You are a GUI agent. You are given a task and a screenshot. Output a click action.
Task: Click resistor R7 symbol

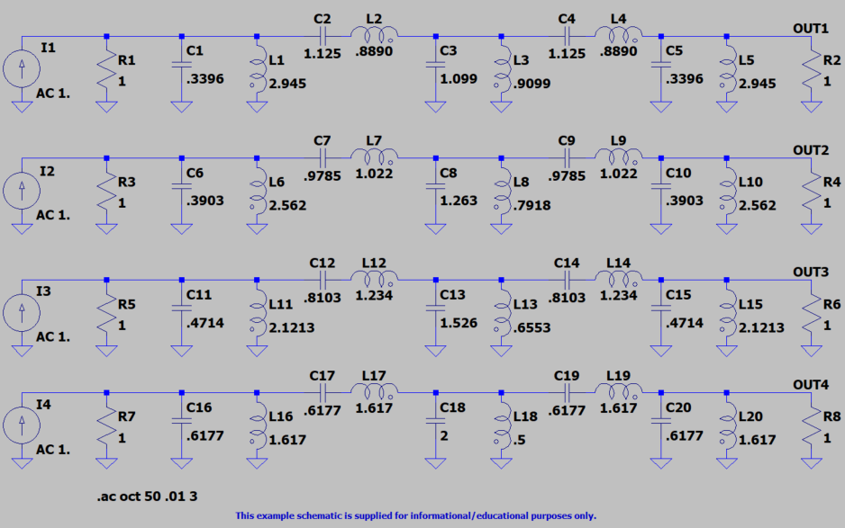coord(106,425)
